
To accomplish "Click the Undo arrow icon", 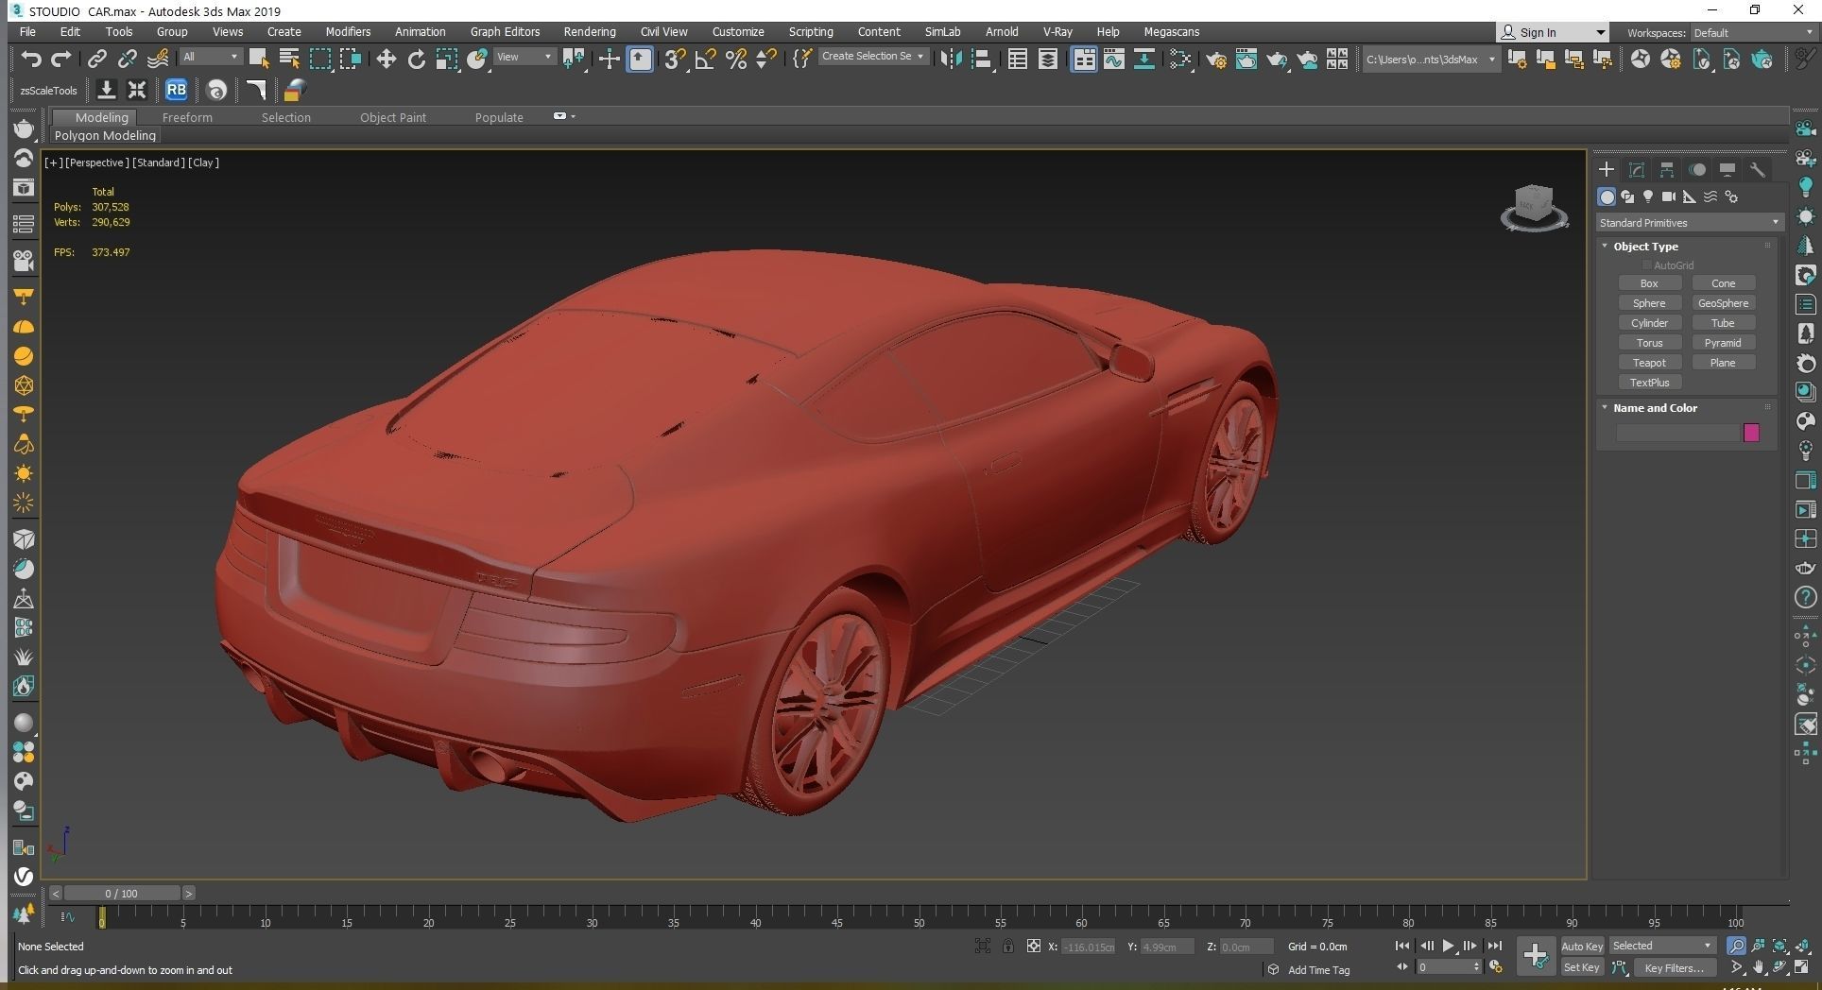I will click(31, 60).
